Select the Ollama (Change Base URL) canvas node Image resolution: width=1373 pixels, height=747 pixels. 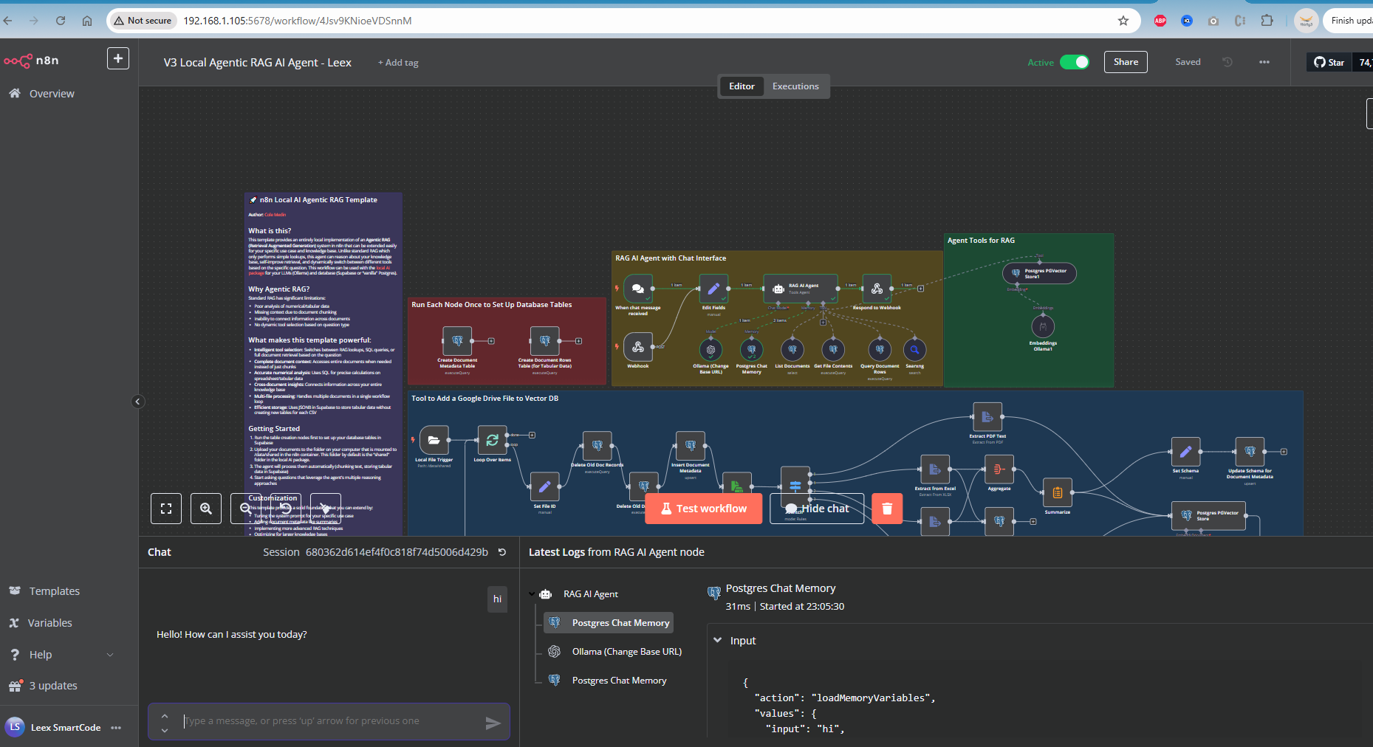[x=711, y=350]
